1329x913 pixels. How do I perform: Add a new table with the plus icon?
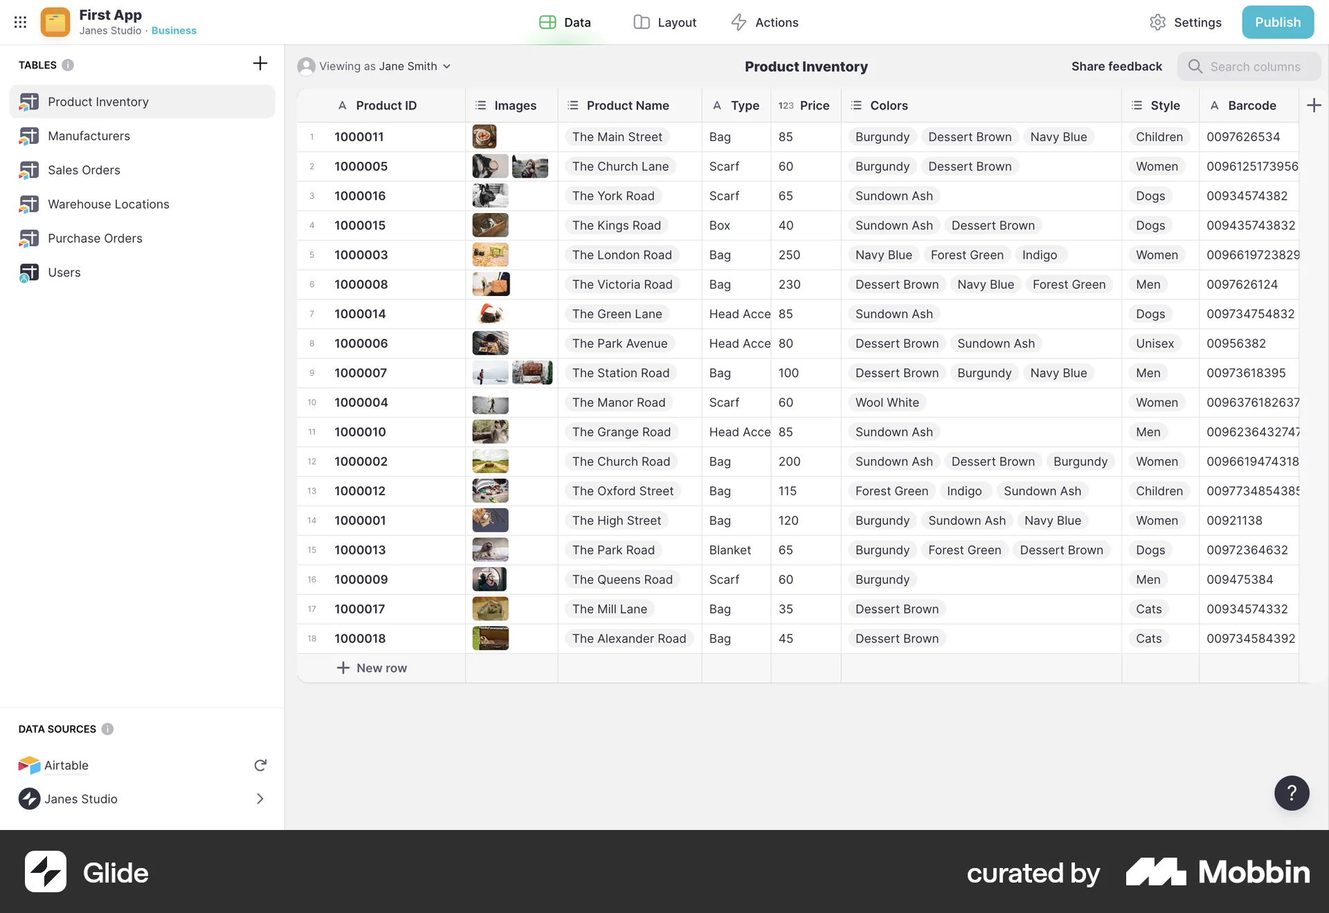tap(260, 64)
